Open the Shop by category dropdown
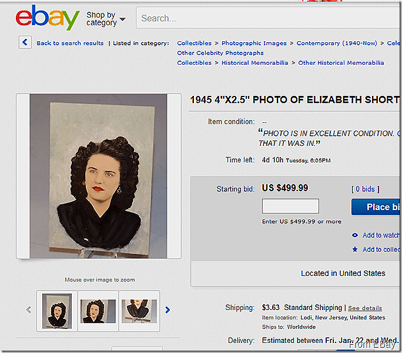 [106, 19]
